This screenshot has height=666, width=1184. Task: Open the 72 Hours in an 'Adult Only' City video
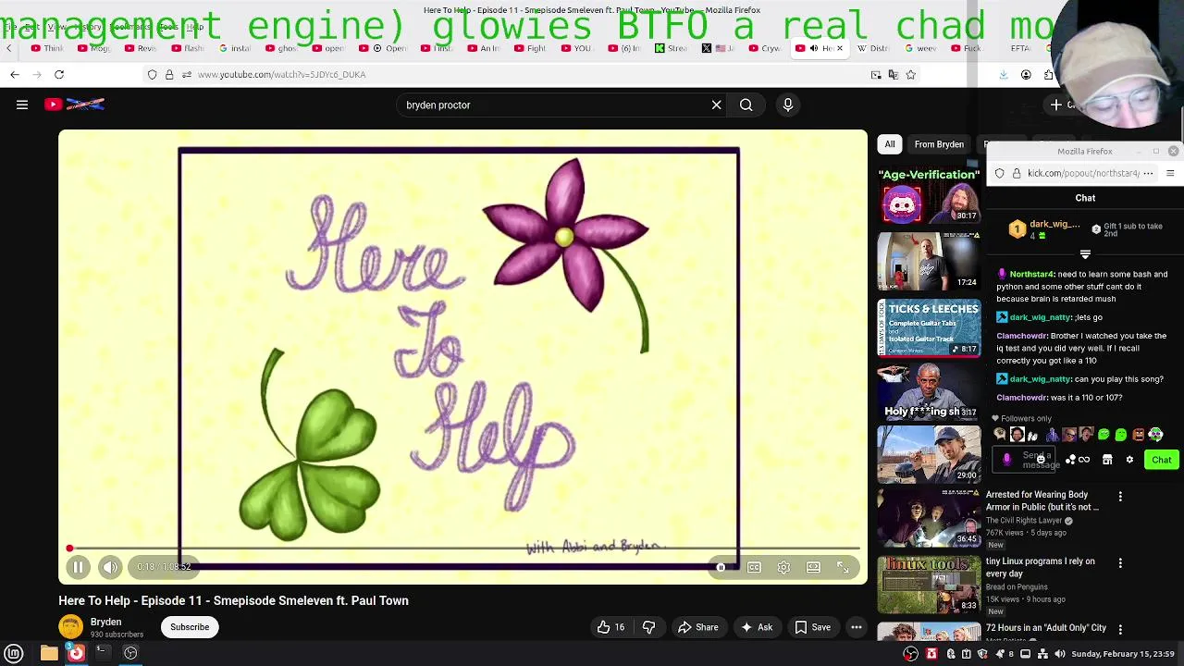pos(1045,628)
